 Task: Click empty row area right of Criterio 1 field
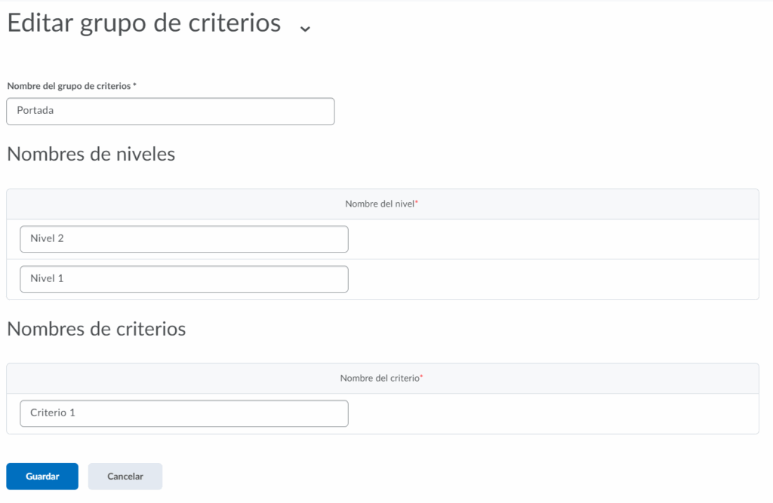551,413
